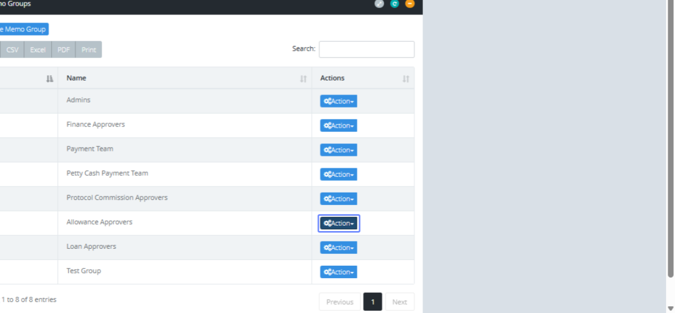Export the table to Excel
Image resolution: width=675 pixels, height=313 pixels.
click(38, 50)
